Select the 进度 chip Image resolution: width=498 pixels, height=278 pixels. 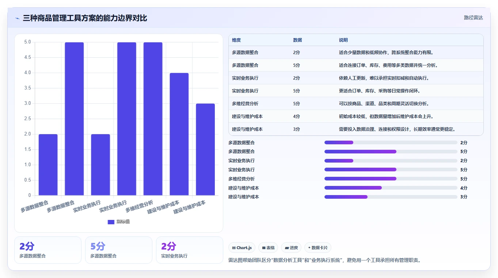(291, 248)
